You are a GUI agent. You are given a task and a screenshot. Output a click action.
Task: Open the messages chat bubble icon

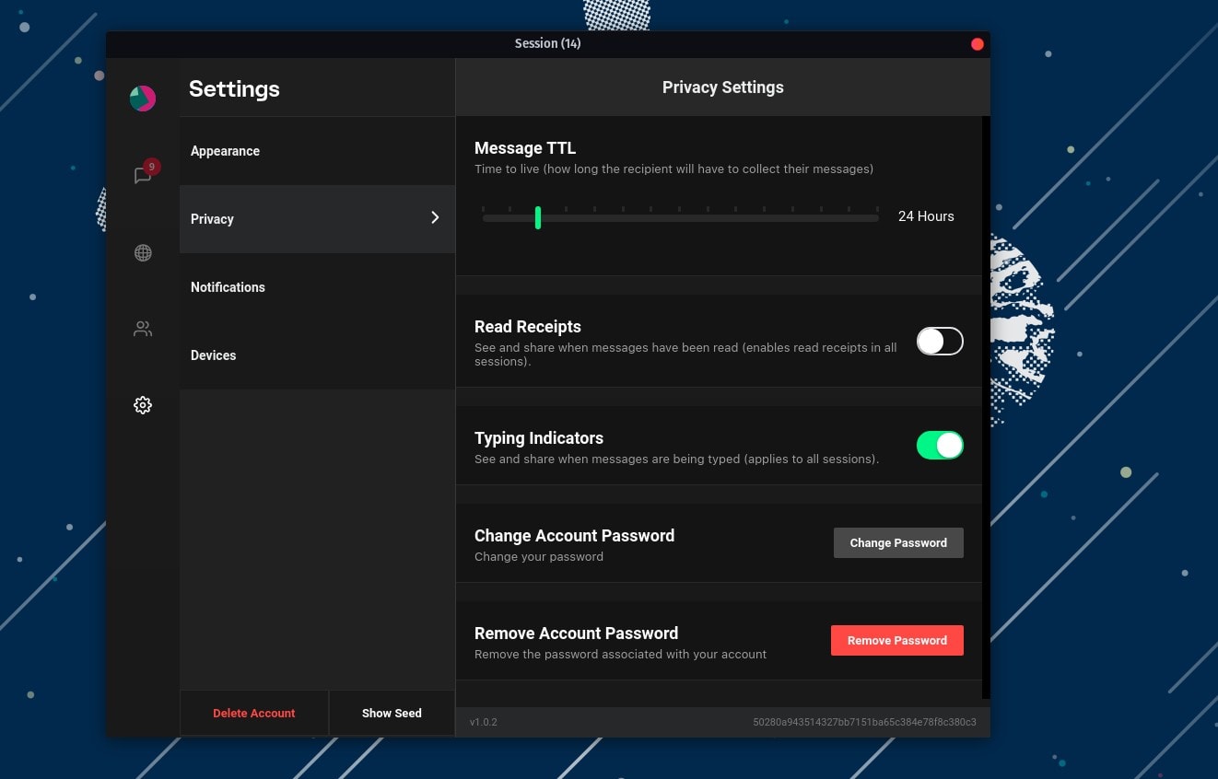tap(142, 176)
